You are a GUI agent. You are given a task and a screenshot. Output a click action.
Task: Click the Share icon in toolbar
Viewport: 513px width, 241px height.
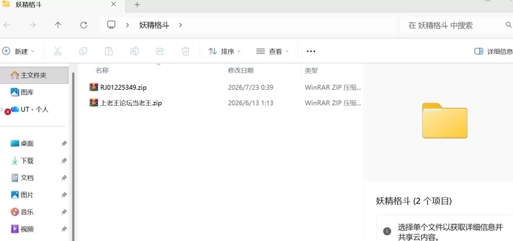pos(160,51)
